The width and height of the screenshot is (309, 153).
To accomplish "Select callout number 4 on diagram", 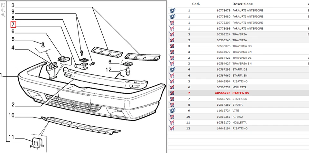I will [x=13, y=48].
